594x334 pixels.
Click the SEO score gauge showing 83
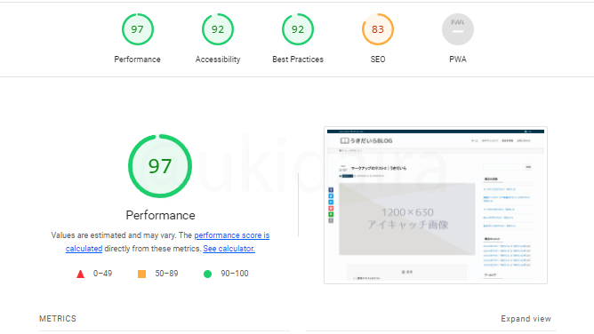[x=378, y=29]
